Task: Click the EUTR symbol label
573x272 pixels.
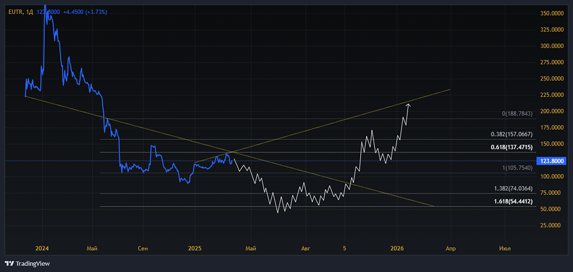Action: coord(15,12)
